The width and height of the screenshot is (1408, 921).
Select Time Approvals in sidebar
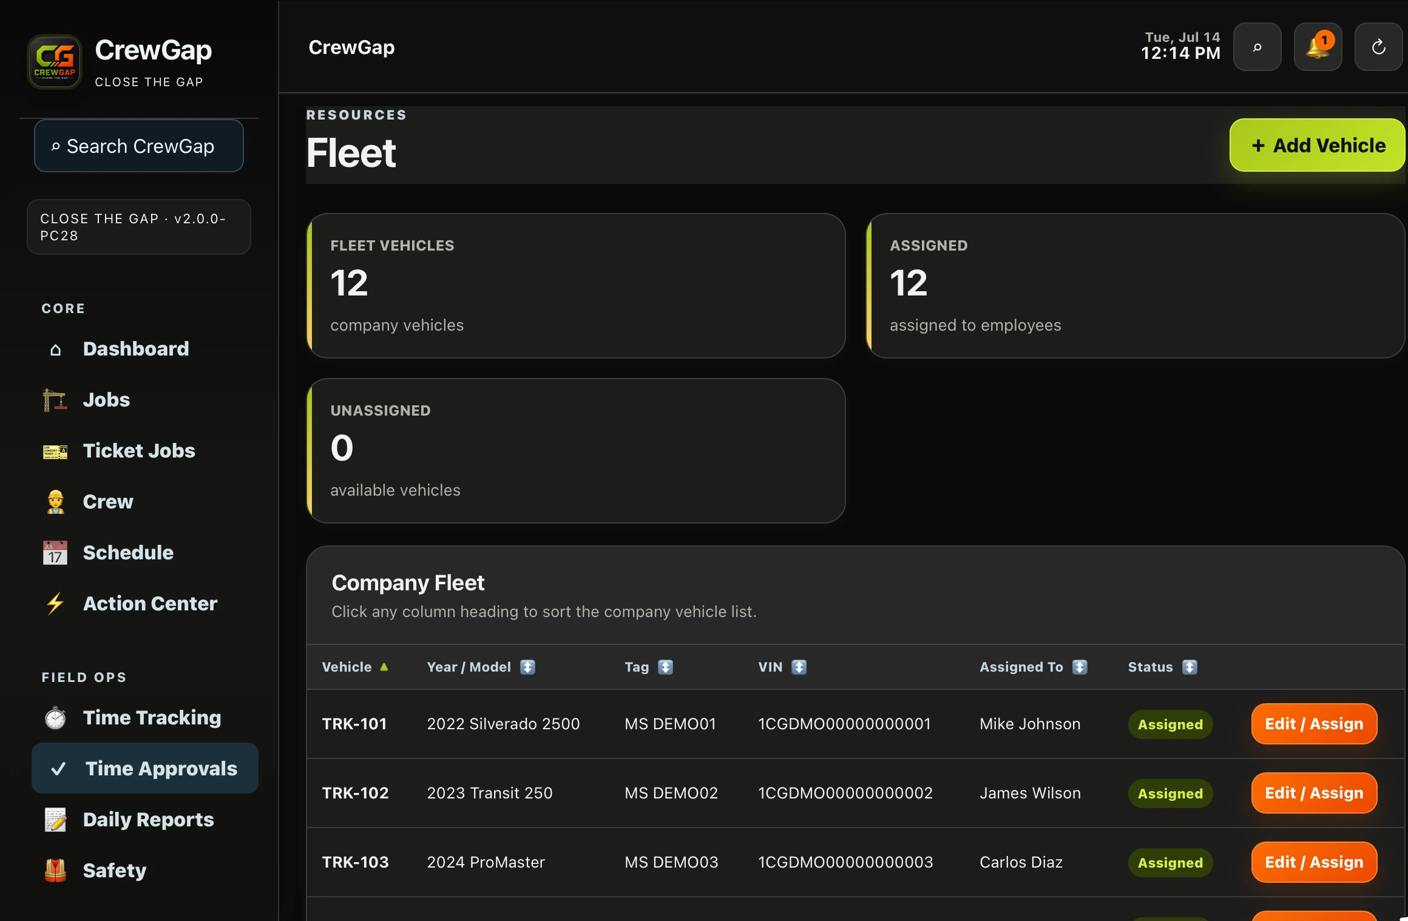click(x=144, y=769)
